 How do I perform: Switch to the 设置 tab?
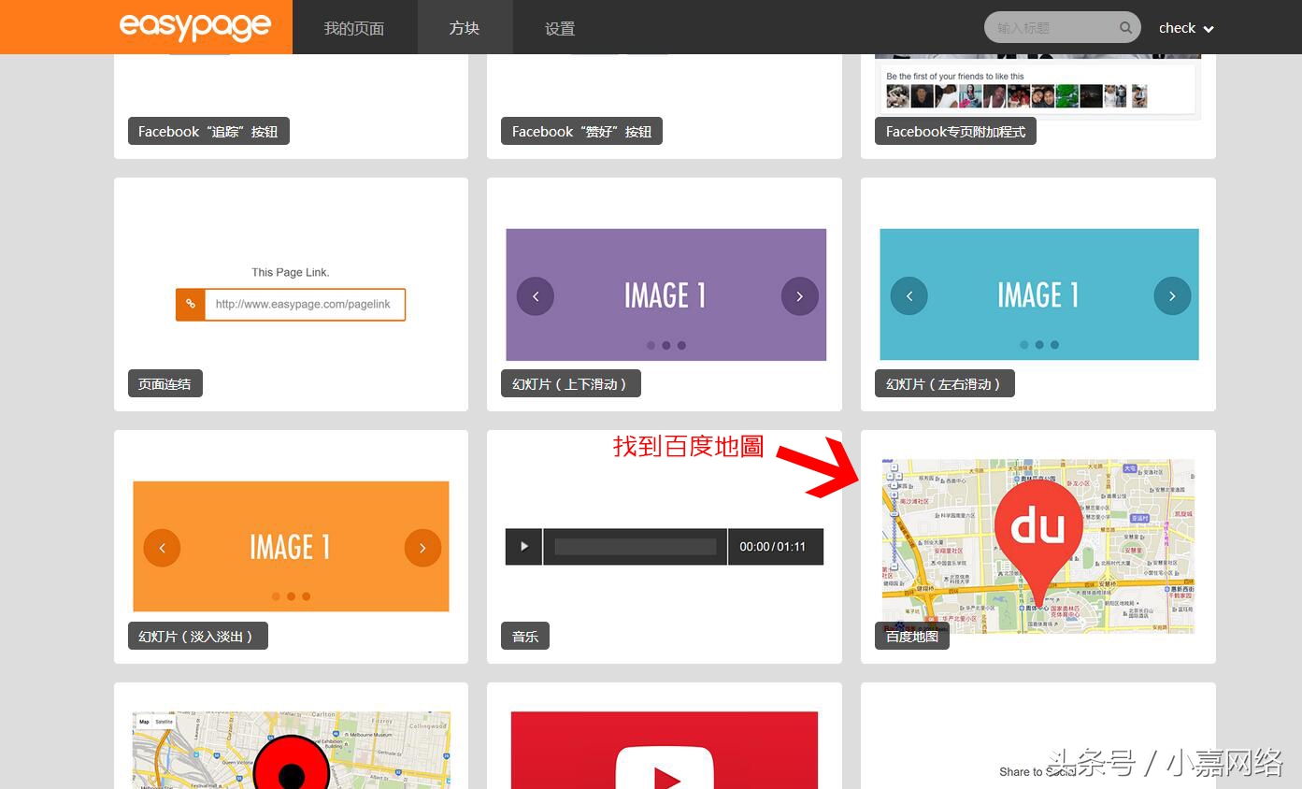click(x=560, y=28)
